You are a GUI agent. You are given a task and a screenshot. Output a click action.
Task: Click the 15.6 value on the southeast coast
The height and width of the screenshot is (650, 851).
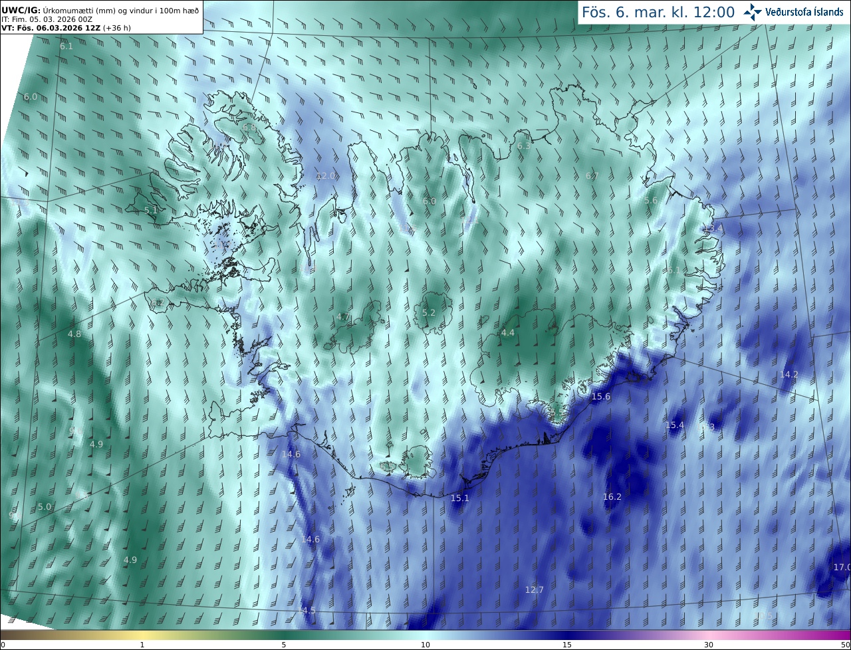click(601, 396)
